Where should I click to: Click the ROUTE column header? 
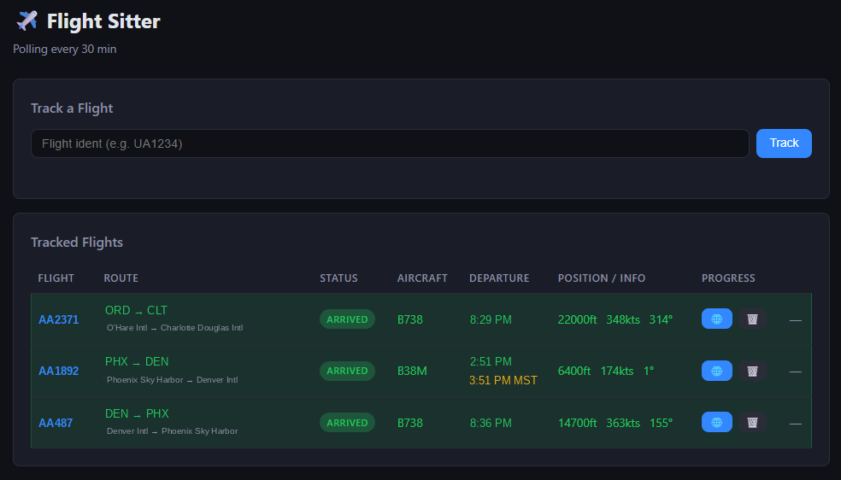click(121, 278)
